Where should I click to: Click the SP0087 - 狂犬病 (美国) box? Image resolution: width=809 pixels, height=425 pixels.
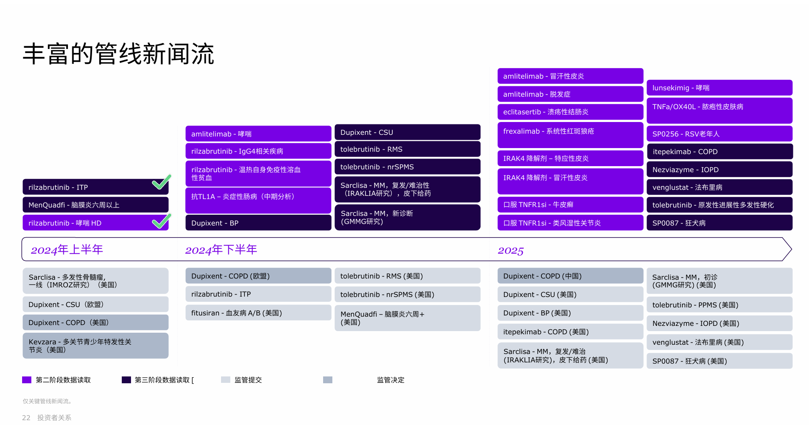point(719,361)
